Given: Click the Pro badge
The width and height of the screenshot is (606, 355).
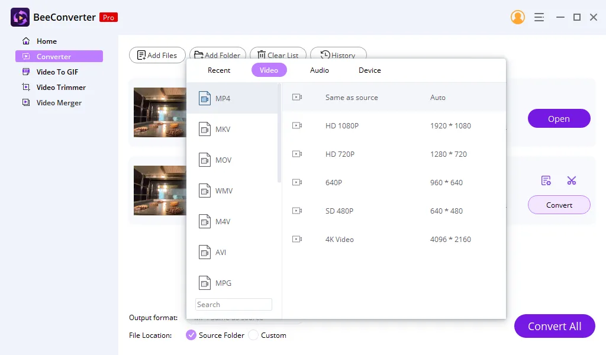Looking at the screenshot, I should (109, 17).
